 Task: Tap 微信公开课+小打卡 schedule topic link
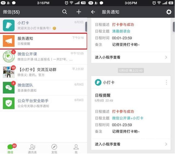tap(128, 118)
